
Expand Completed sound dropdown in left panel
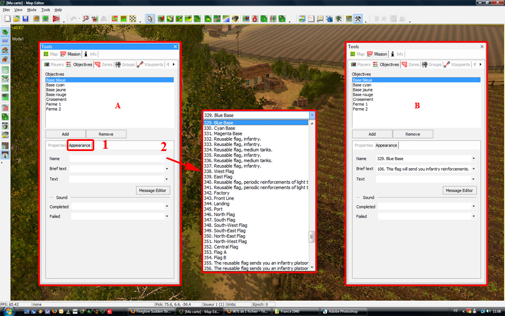click(167, 206)
